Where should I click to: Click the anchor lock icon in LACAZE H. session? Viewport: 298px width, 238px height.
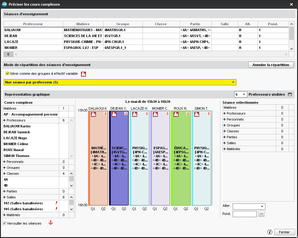click(147, 113)
